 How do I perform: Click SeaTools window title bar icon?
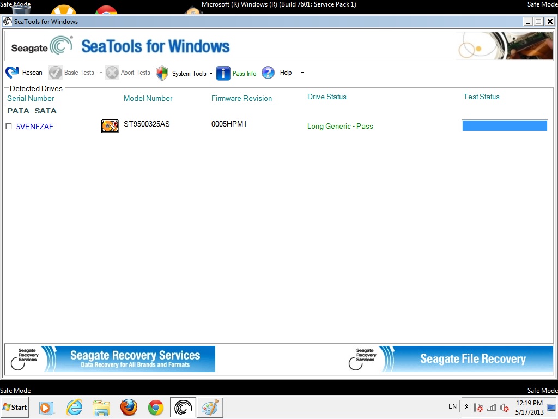pos(7,21)
